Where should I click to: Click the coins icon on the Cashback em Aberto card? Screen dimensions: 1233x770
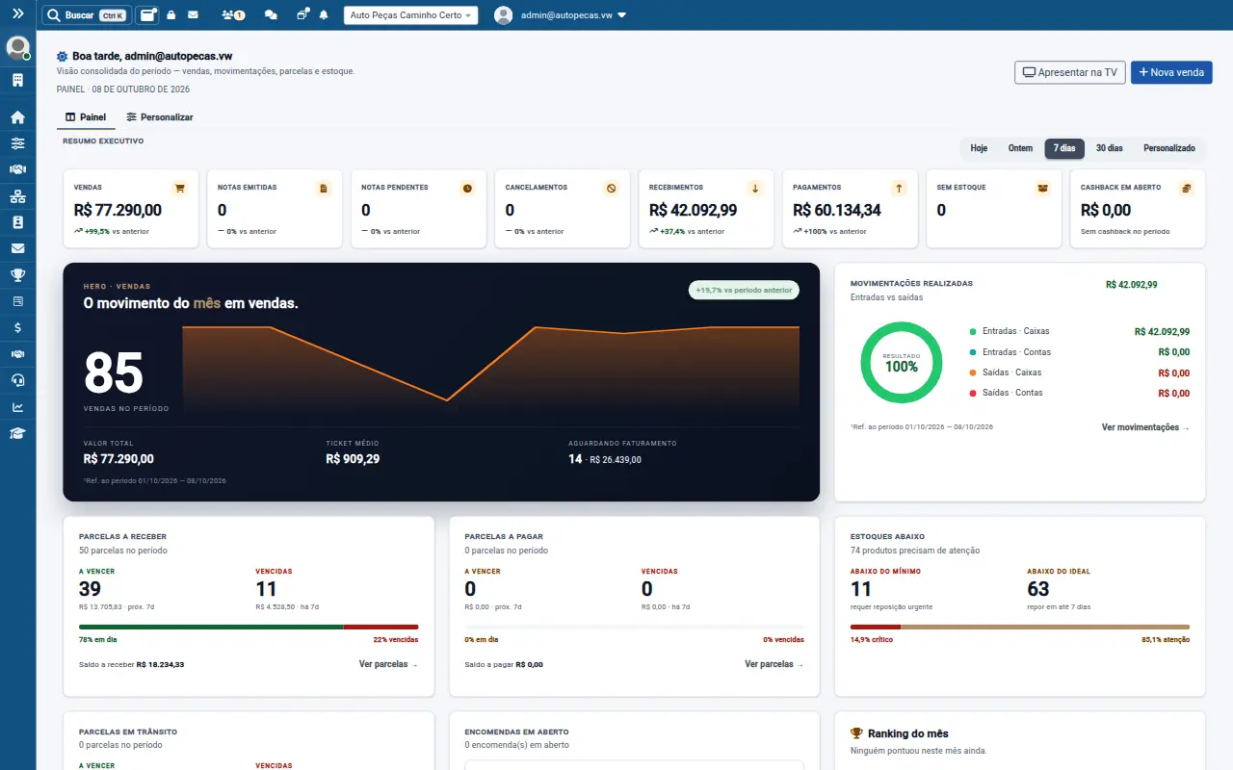(x=1187, y=189)
